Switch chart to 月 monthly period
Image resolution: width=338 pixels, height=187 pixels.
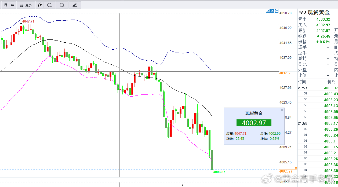click(x=6, y=5)
